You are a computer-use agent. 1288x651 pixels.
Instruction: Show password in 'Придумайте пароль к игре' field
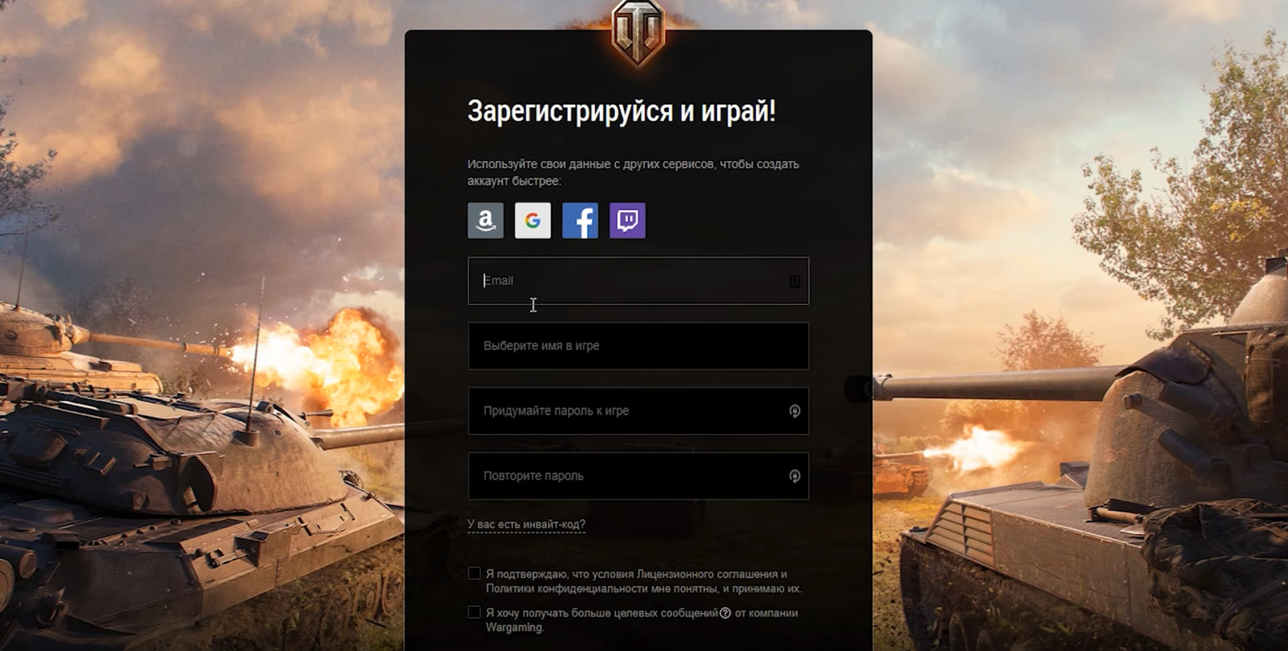[x=795, y=411]
